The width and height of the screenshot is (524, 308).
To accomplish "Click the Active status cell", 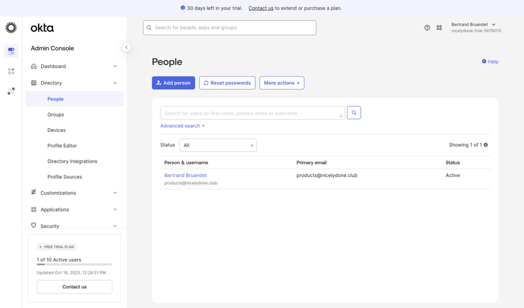I will click(453, 175).
